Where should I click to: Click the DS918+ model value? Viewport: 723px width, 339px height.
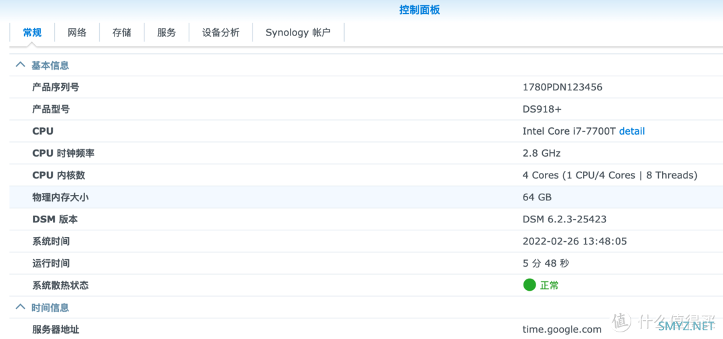pyautogui.click(x=542, y=109)
